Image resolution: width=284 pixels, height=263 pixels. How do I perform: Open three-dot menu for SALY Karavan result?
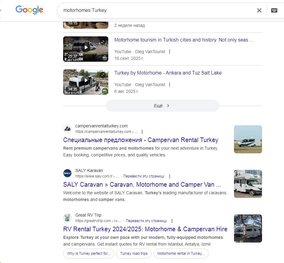click(170, 176)
